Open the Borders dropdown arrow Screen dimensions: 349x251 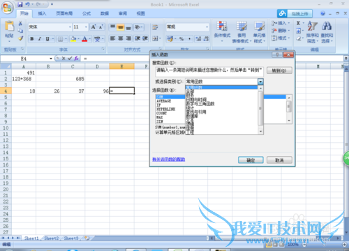click(x=66, y=39)
